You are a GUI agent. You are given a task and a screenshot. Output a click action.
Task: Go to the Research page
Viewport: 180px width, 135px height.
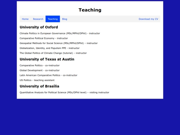[x=38, y=19]
